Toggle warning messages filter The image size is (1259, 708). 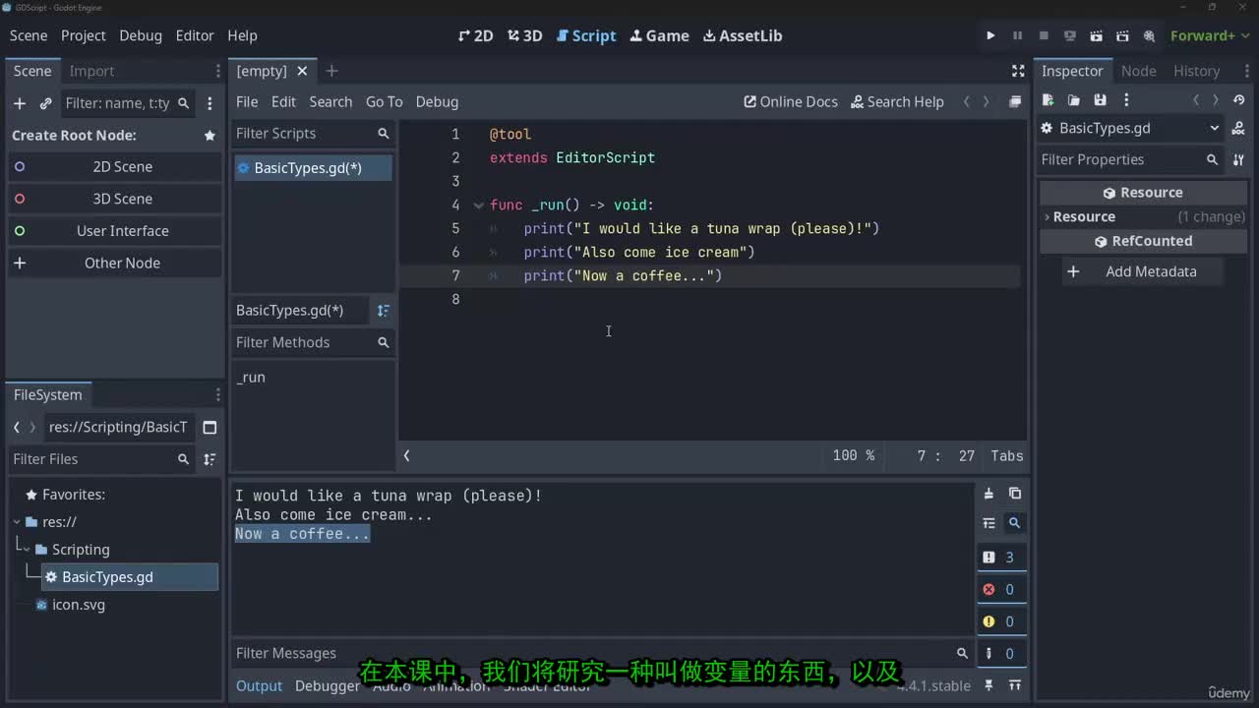(x=999, y=621)
